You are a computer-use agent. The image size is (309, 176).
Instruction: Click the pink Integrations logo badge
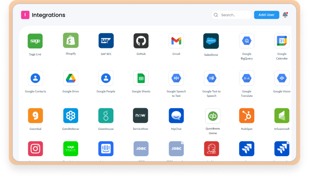(x=25, y=15)
